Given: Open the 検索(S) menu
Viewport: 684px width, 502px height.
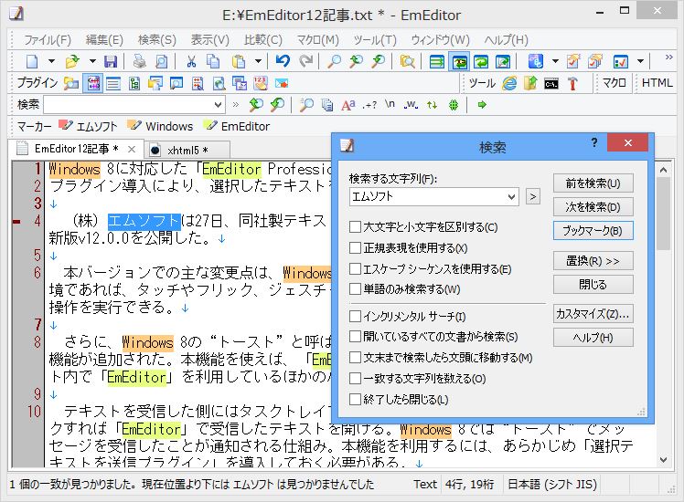Looking at the screenshot, I should 157,40.
